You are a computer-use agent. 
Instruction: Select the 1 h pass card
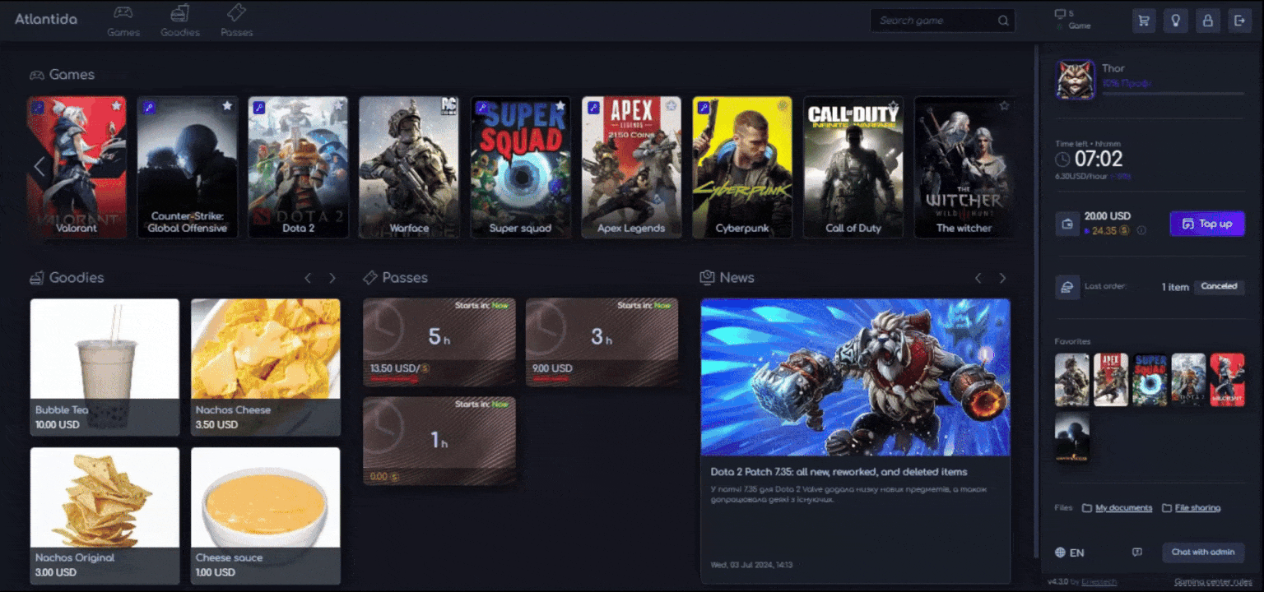pos(439,441)
